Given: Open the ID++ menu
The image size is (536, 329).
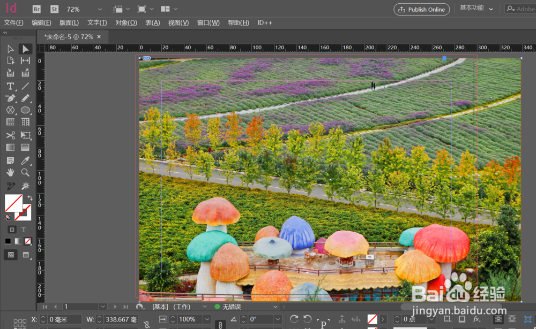Looking at the screenshot, I should pyautogui.click(x=265, y=22).
